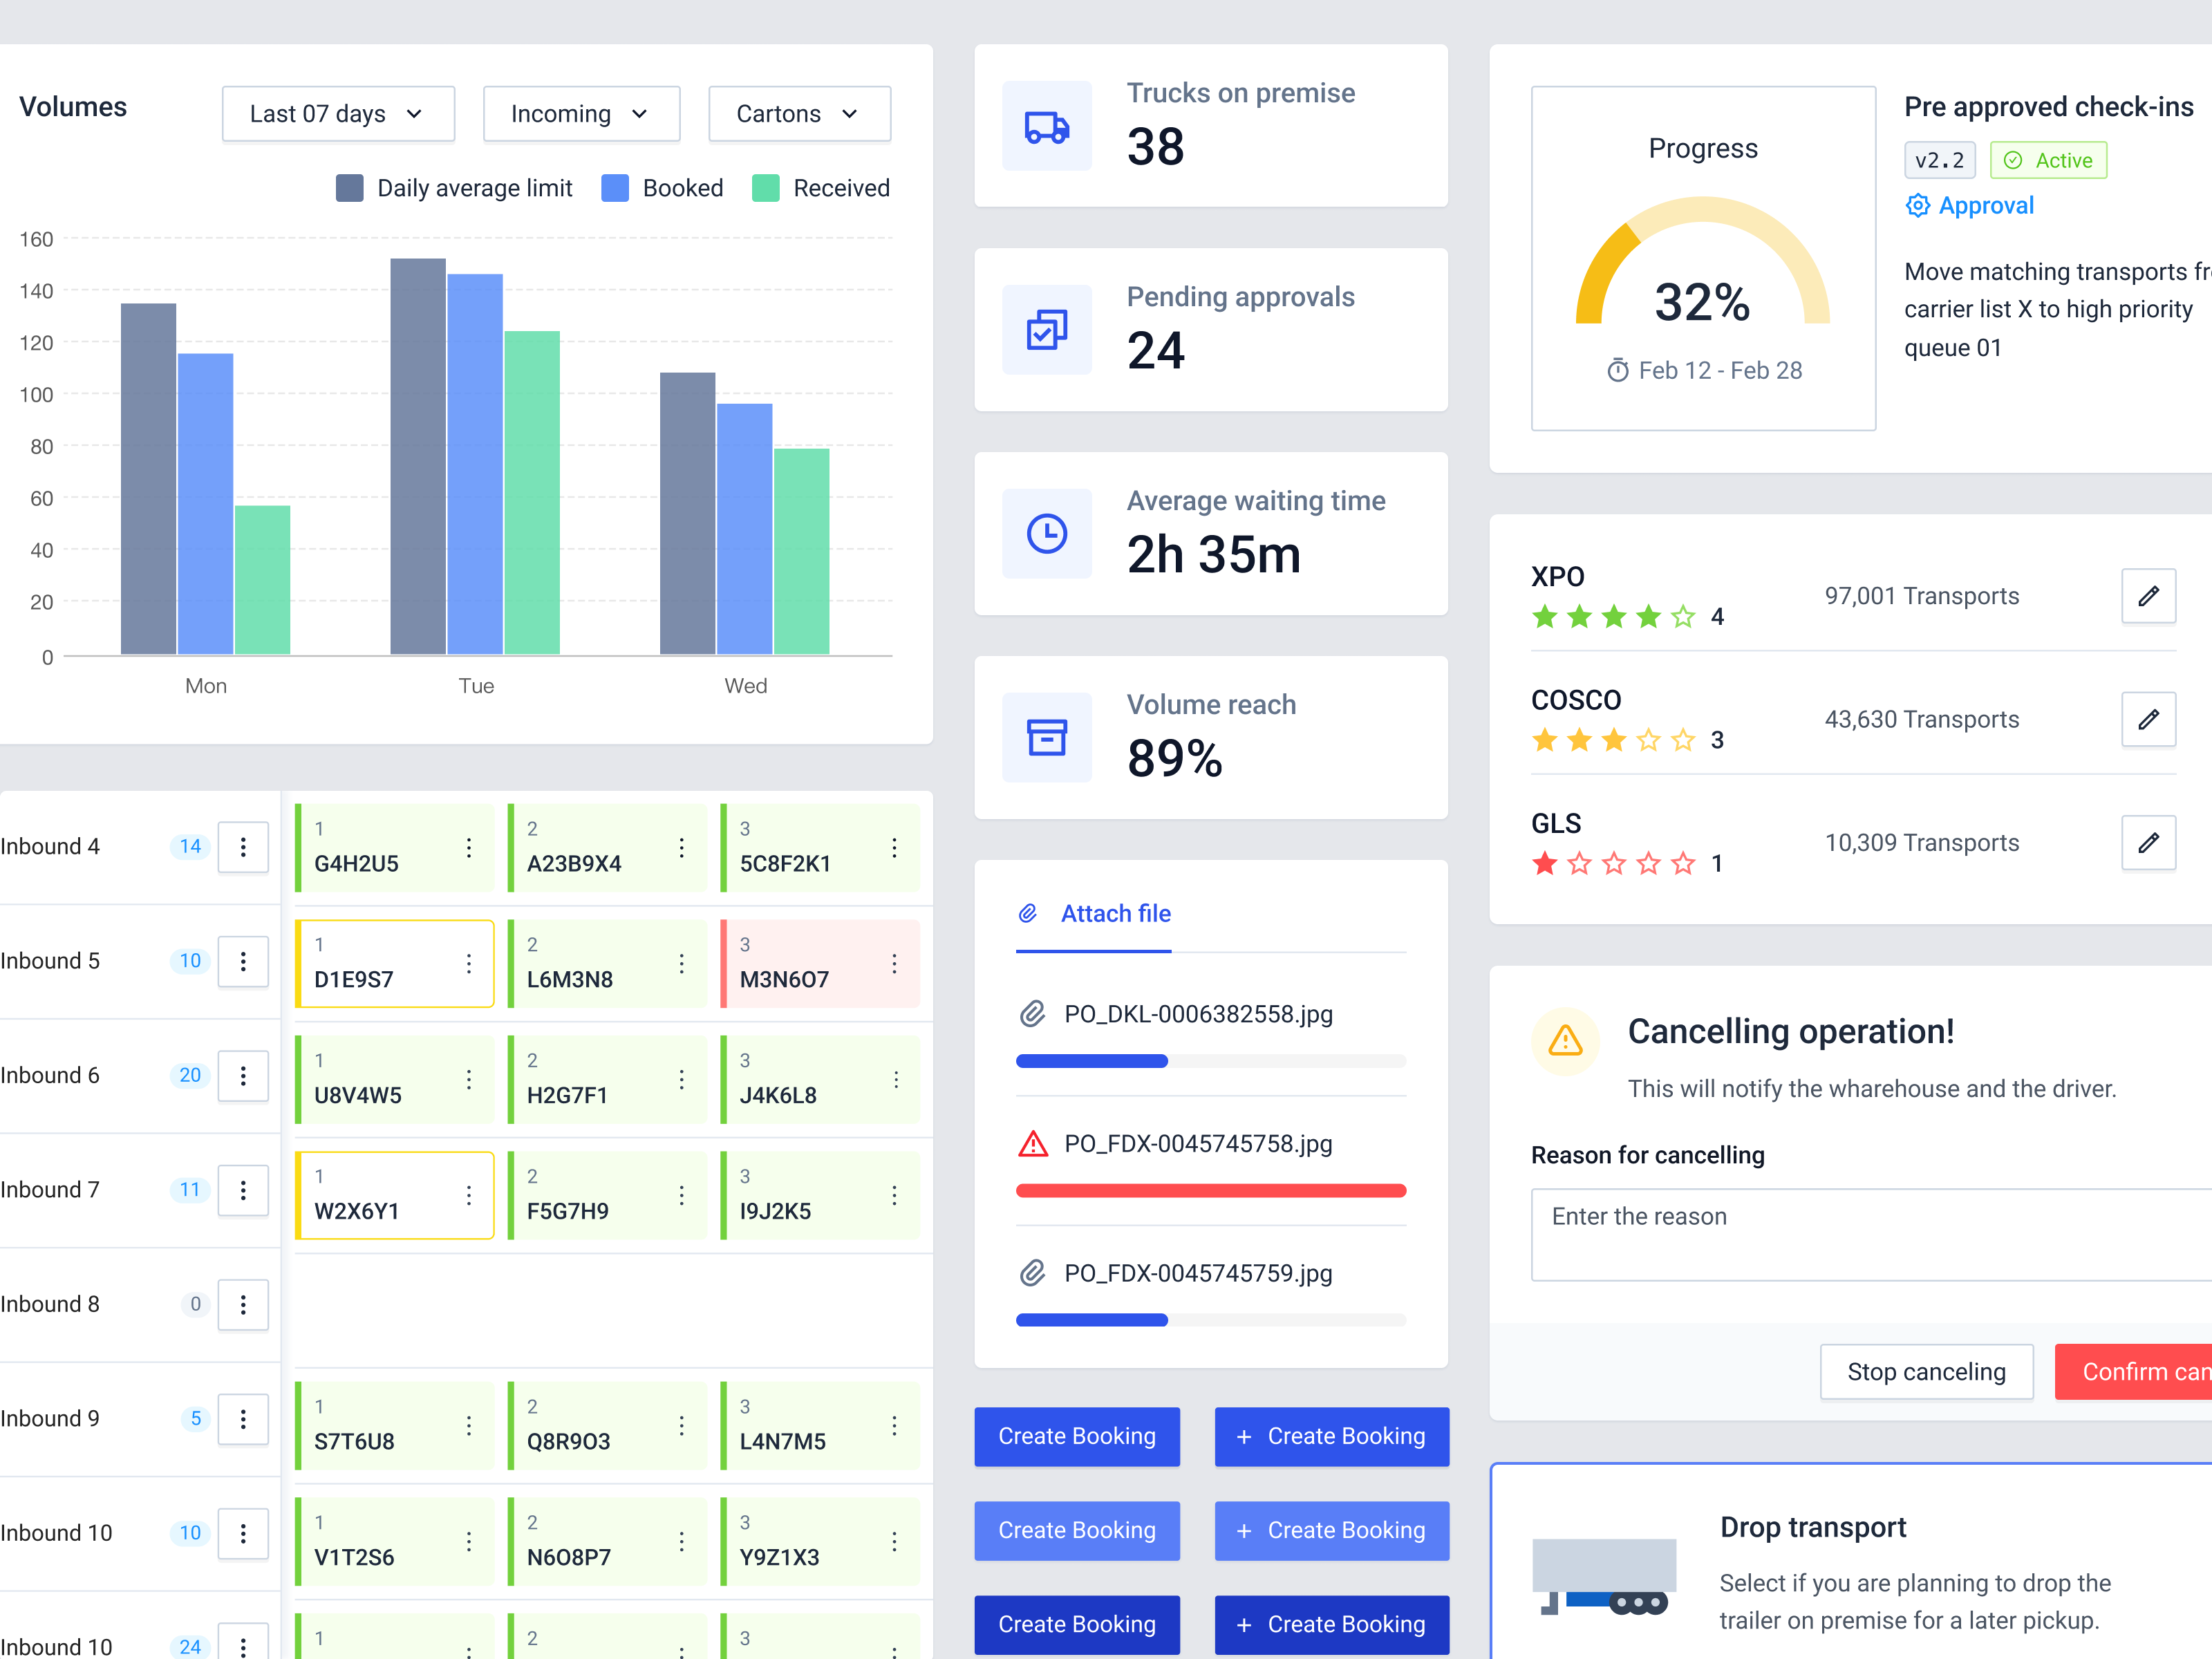Click the box icon on Volume reach card
2212x1659 pixels.
[x=1046, y=738]
